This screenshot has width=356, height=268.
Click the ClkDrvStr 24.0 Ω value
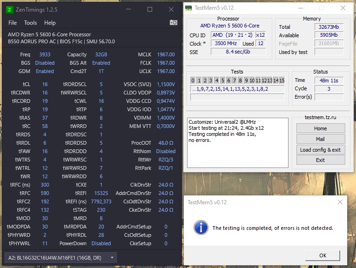[166, 185]
